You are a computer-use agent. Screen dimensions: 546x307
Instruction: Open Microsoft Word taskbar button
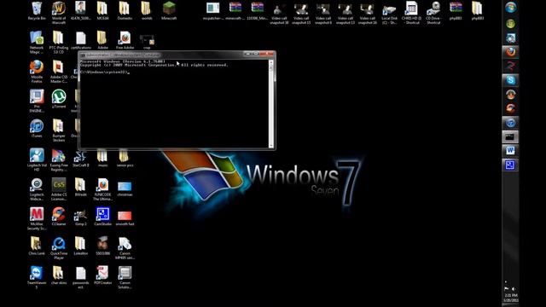click(x=510, y=151)
